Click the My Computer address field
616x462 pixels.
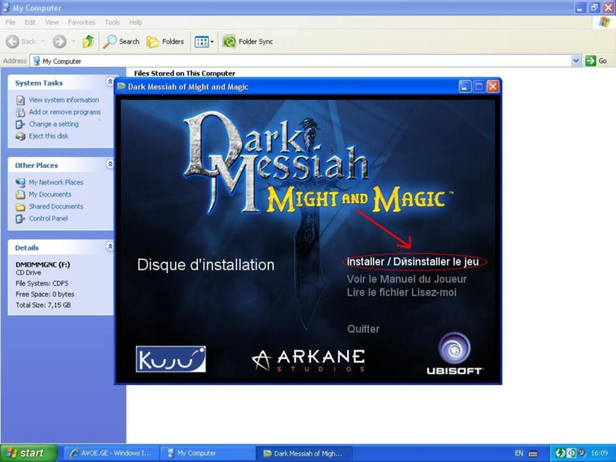pos(301,61)
